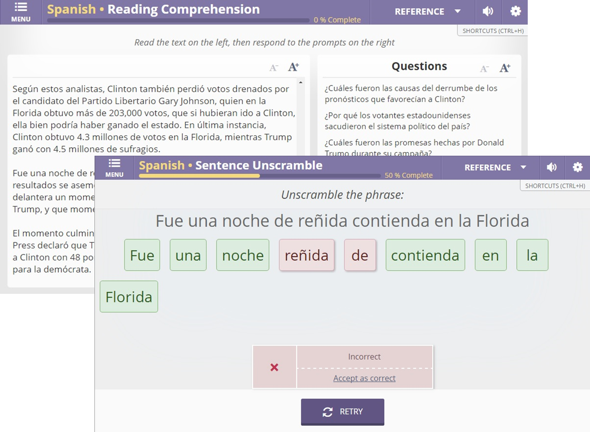Viewport: 590px width, 432px height.
Task: Show keyboard shortcuts via SHORTCUTS button
Action: coord(554,185)
